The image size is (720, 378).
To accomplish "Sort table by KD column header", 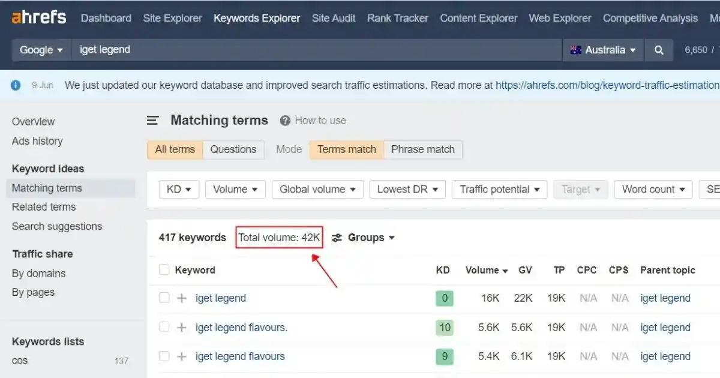I will tap(443, 270).
